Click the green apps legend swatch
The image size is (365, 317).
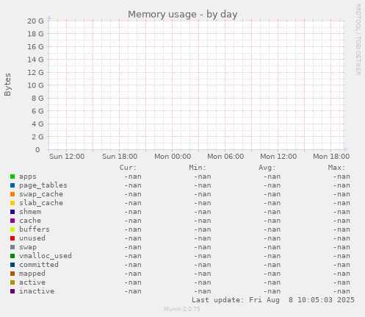pyautogui.click(x=12, y=177)
